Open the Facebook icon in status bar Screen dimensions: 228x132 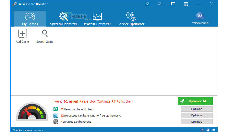(202, 130)
